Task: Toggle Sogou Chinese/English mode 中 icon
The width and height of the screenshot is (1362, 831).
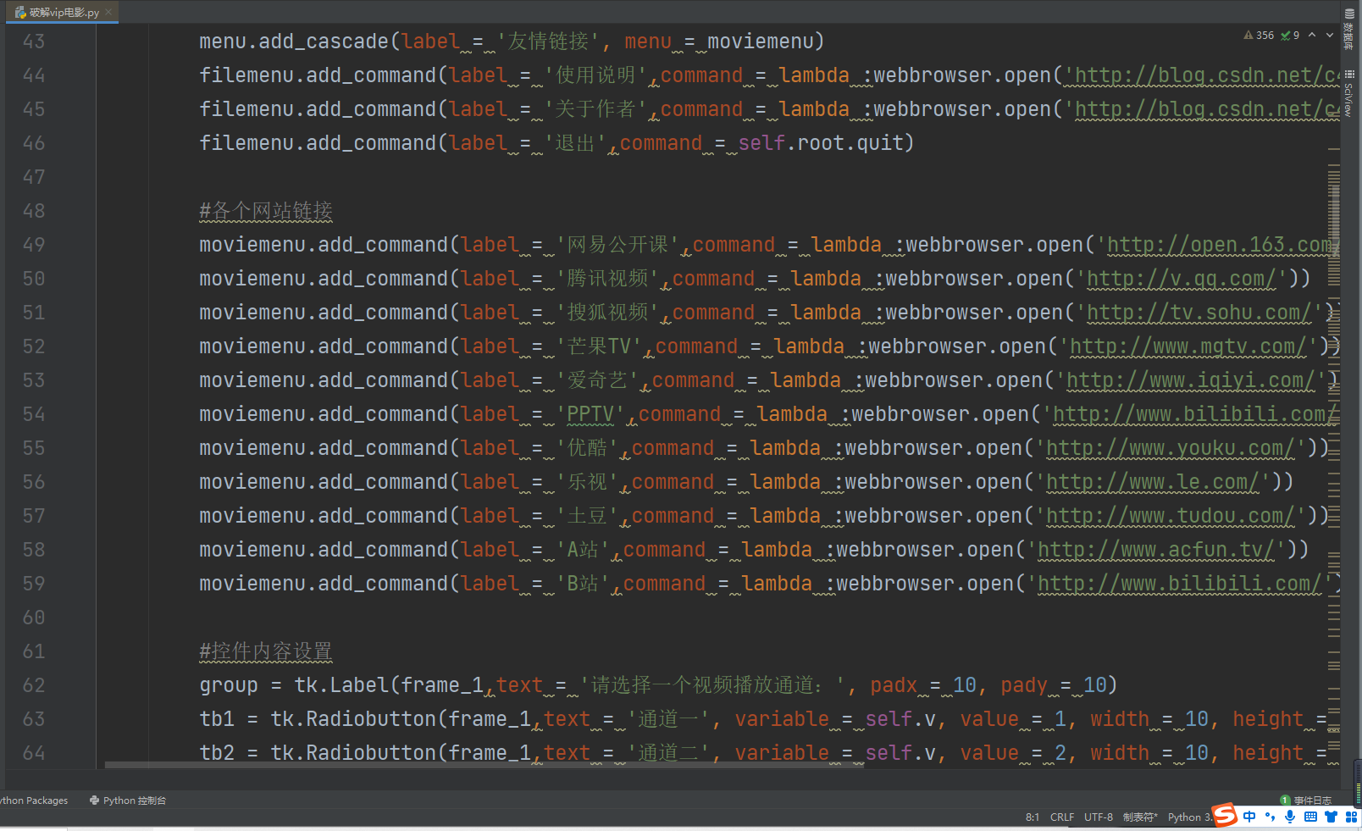Action: (1249, 817)
